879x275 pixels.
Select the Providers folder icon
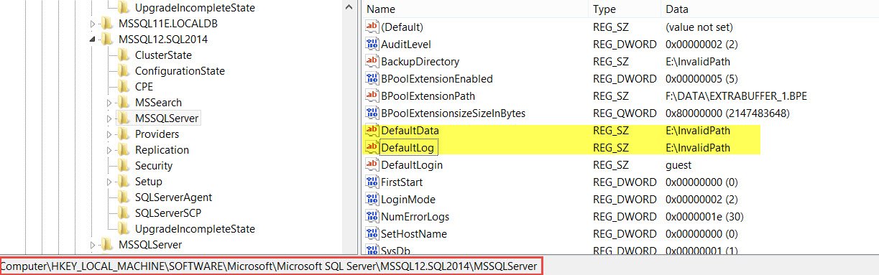click(x=123, y=134)
